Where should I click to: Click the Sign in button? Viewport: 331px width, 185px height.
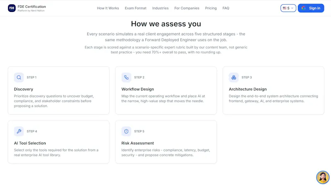[311, 8]
